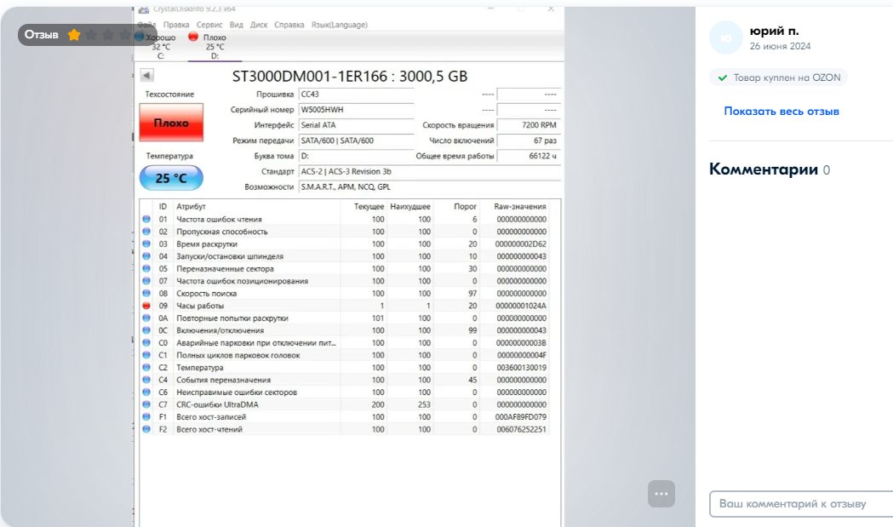
Task: Open the Сервис menu
Action: (209, 25)
